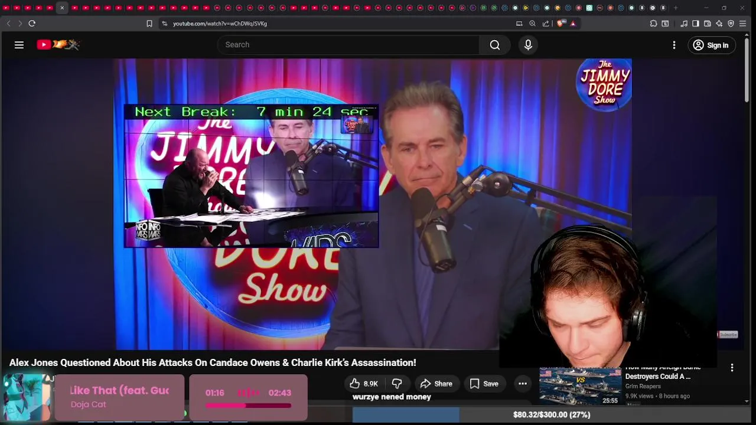Image resolution: width=756 pixels, height=425 pixels.
Task: Open the Leo AI sparkle icon
Action: (719, 24)
